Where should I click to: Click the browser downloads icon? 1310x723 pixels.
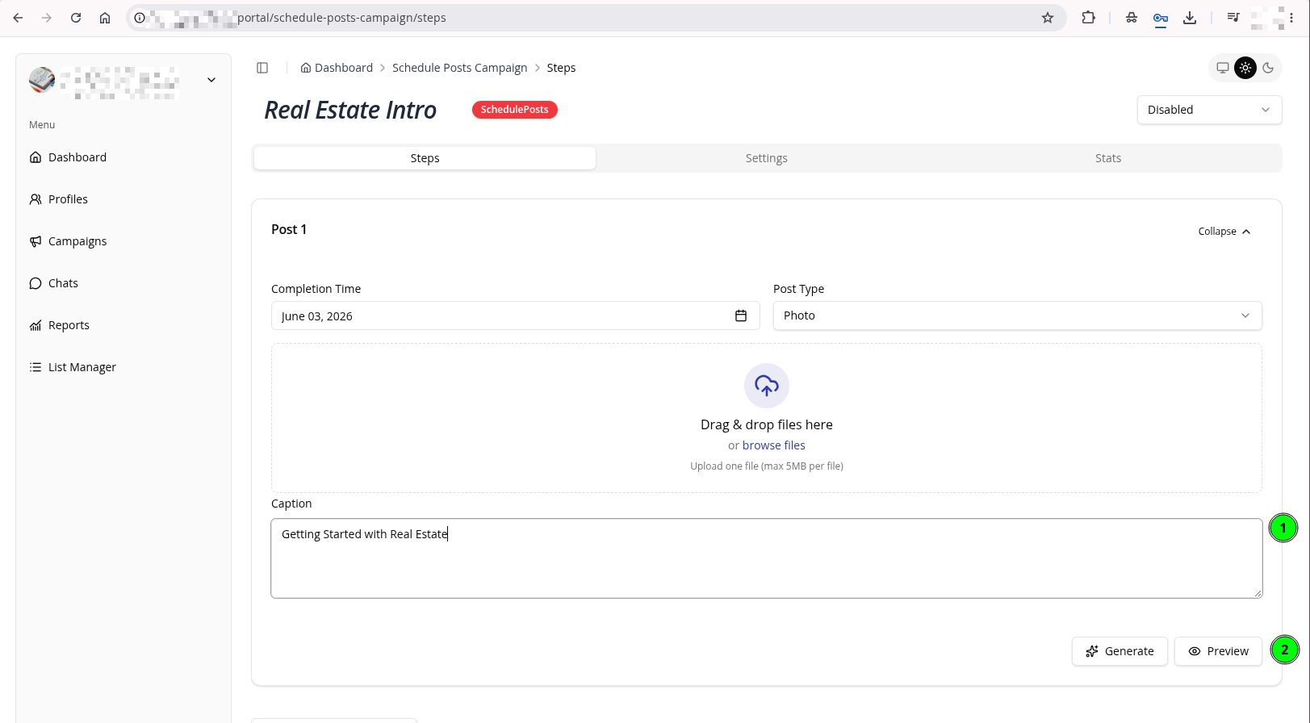point(1190,18)
